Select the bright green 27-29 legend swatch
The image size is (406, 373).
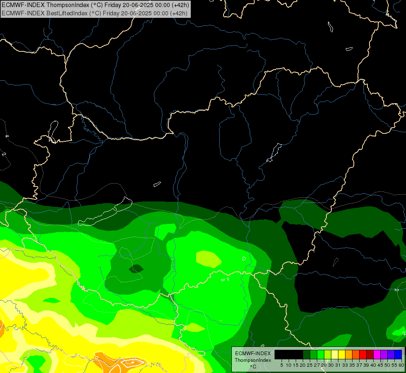tap(321, 354)
